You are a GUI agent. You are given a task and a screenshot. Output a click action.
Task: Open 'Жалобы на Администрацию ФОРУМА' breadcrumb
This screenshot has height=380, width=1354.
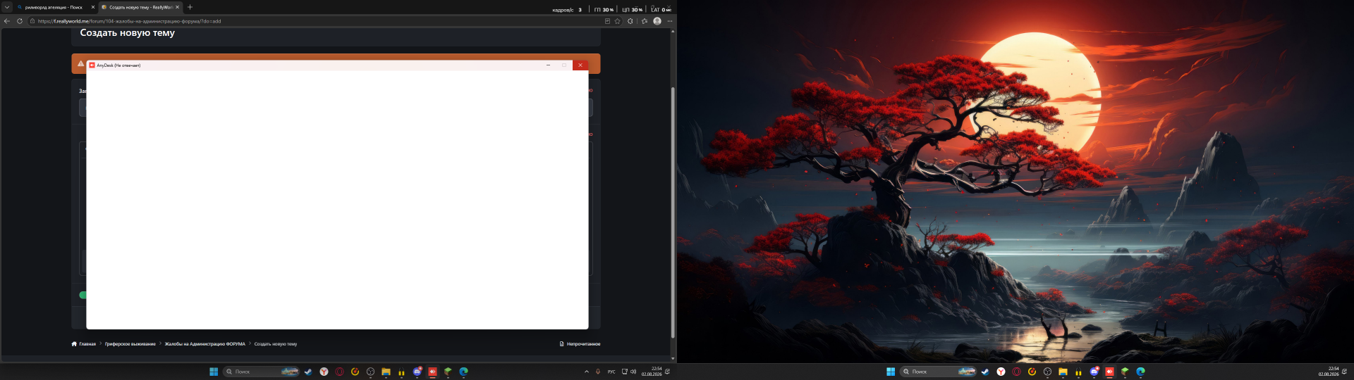point(205,344)
